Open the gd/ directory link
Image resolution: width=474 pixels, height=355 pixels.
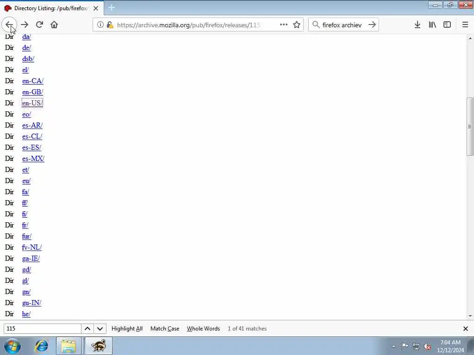[x=26, y=269]
